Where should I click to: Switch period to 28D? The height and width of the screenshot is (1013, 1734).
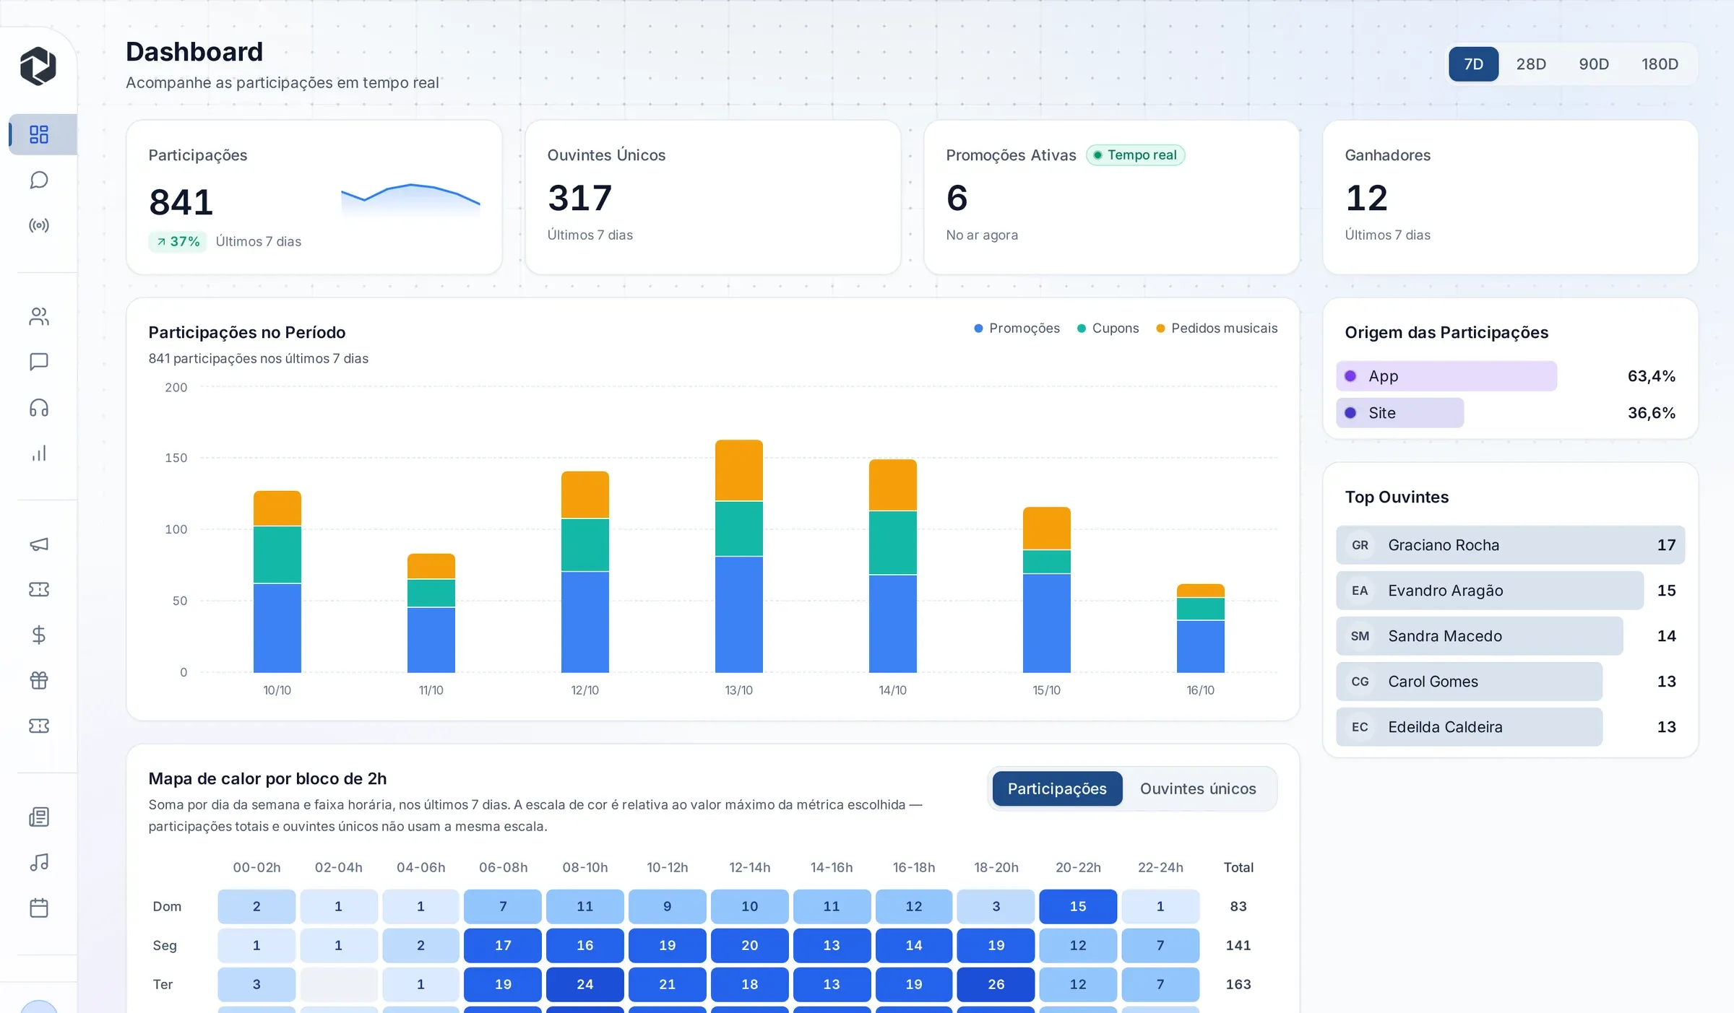pyautogui.click(x=1531, y=64)
